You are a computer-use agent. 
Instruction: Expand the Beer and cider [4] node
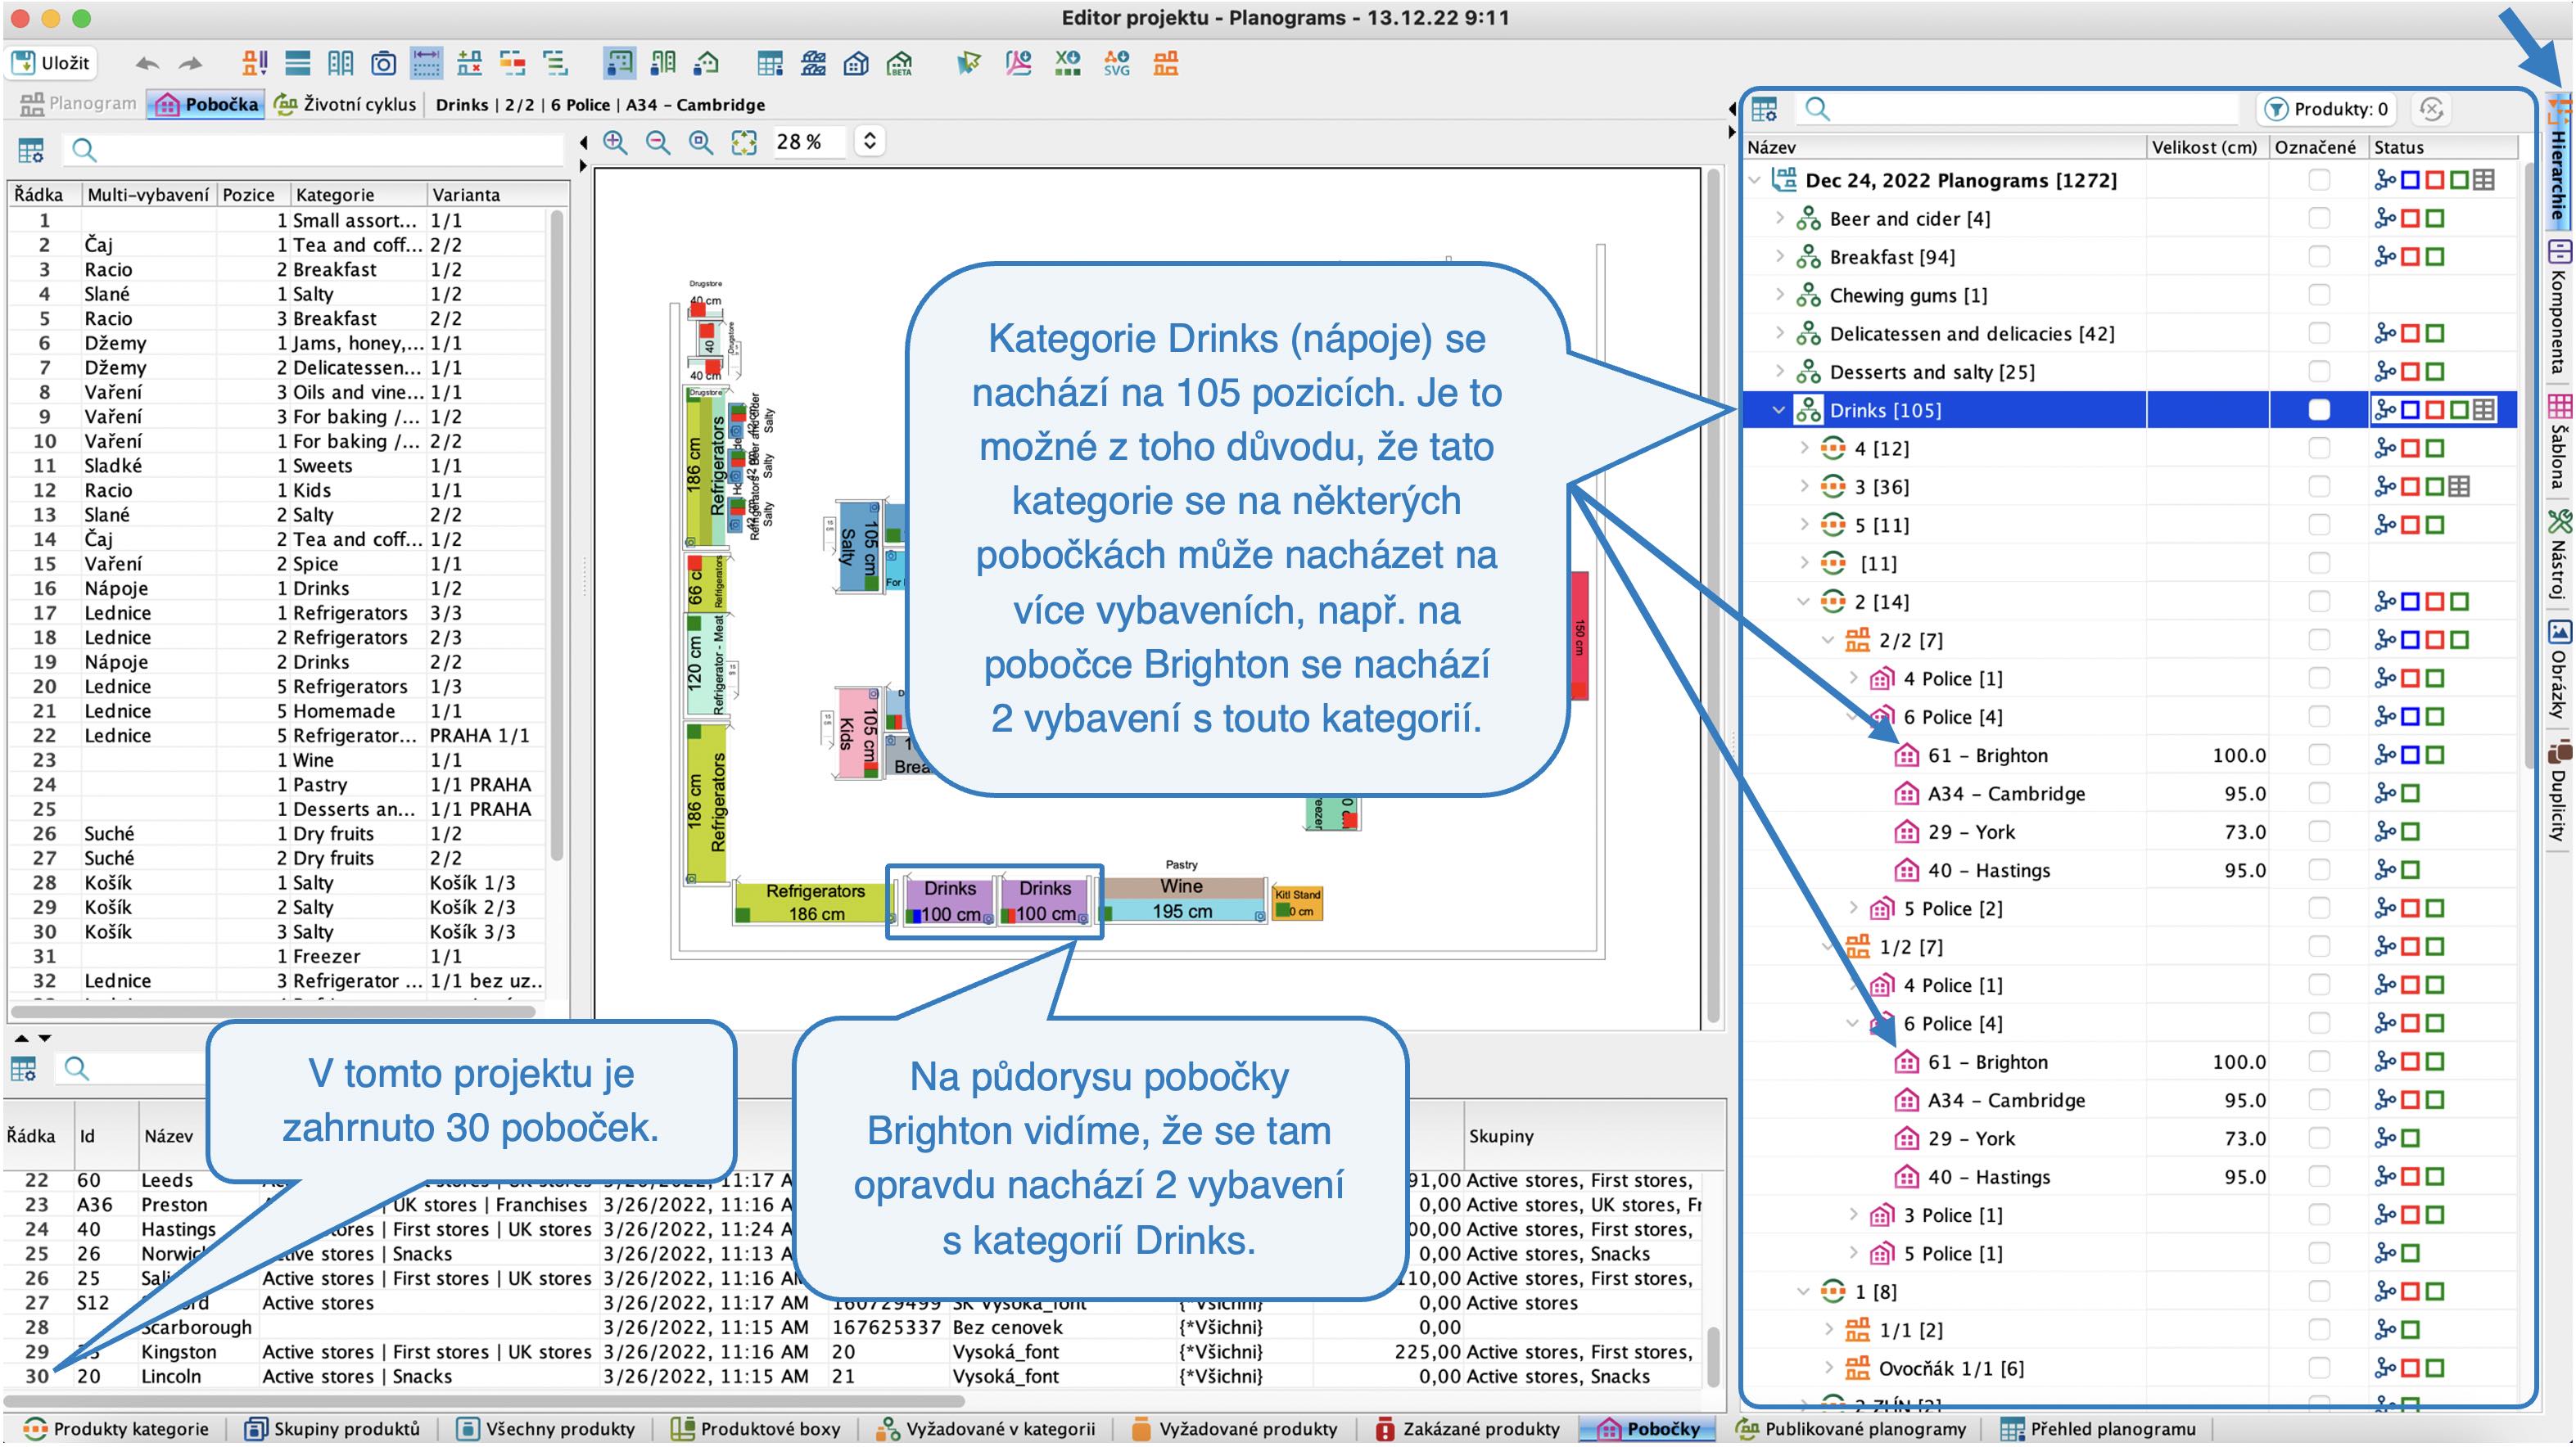pos(1779,218)
